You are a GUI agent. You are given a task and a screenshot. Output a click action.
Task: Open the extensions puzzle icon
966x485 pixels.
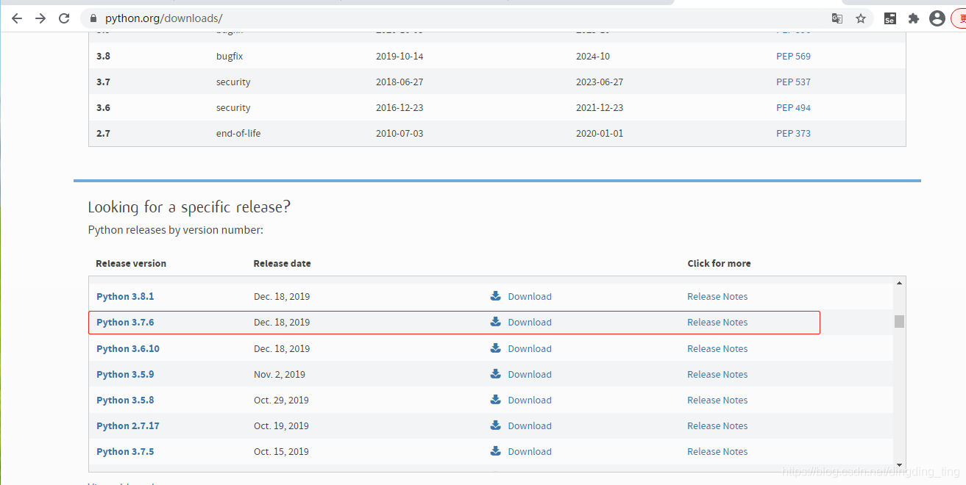[914, 18]
